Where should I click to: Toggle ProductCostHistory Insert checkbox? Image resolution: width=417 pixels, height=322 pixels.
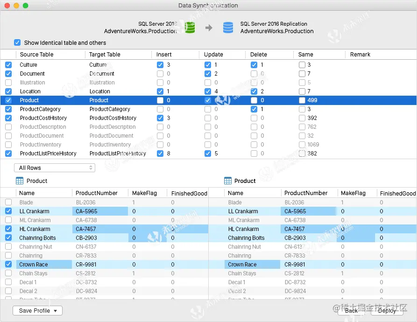160,118
